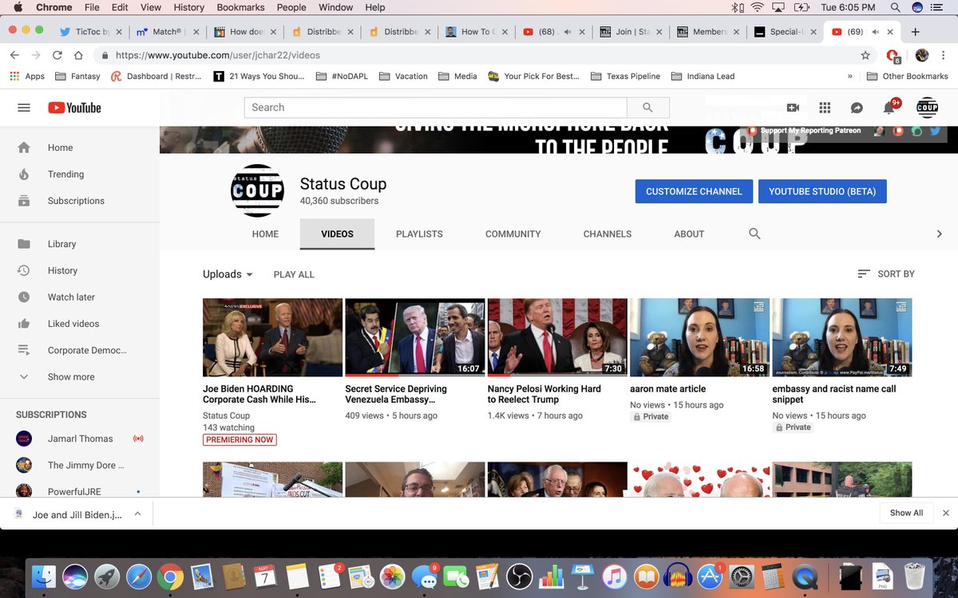The height and width of the screenshot is (598, 958).
Task: Switch to the COMMUNITY tab
Action: pyautogui.click(x=513, y=234)
